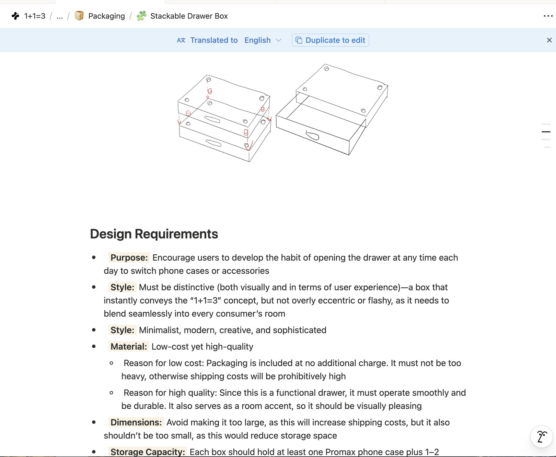Click the translate language icon
Viewport: 556px width, 457px height.
tap(181, 40)
